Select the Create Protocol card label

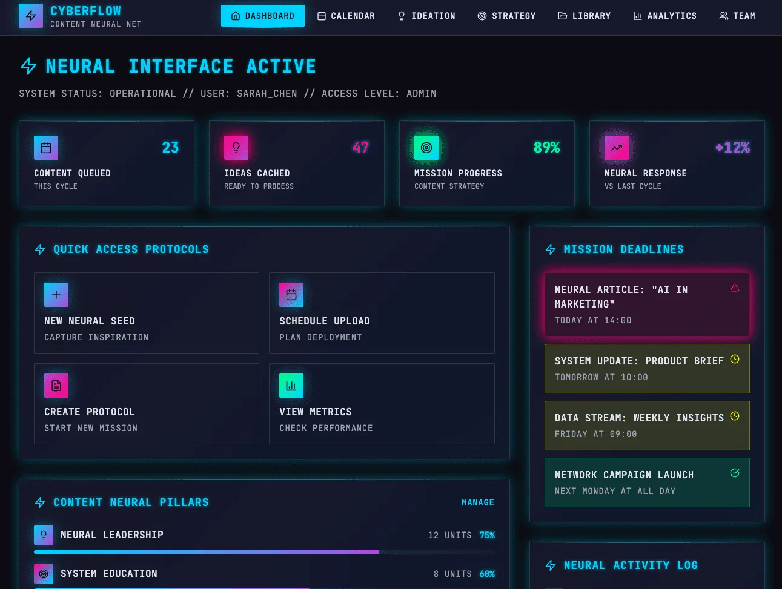90,412
